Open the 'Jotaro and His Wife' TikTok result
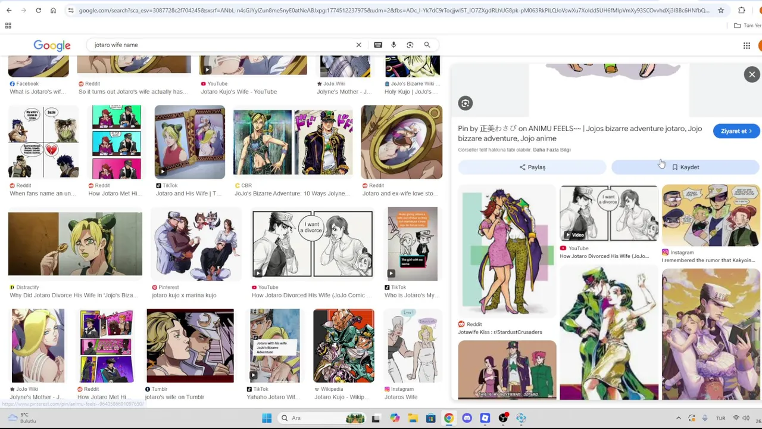The image size is (762, 429). coord(190,142)
